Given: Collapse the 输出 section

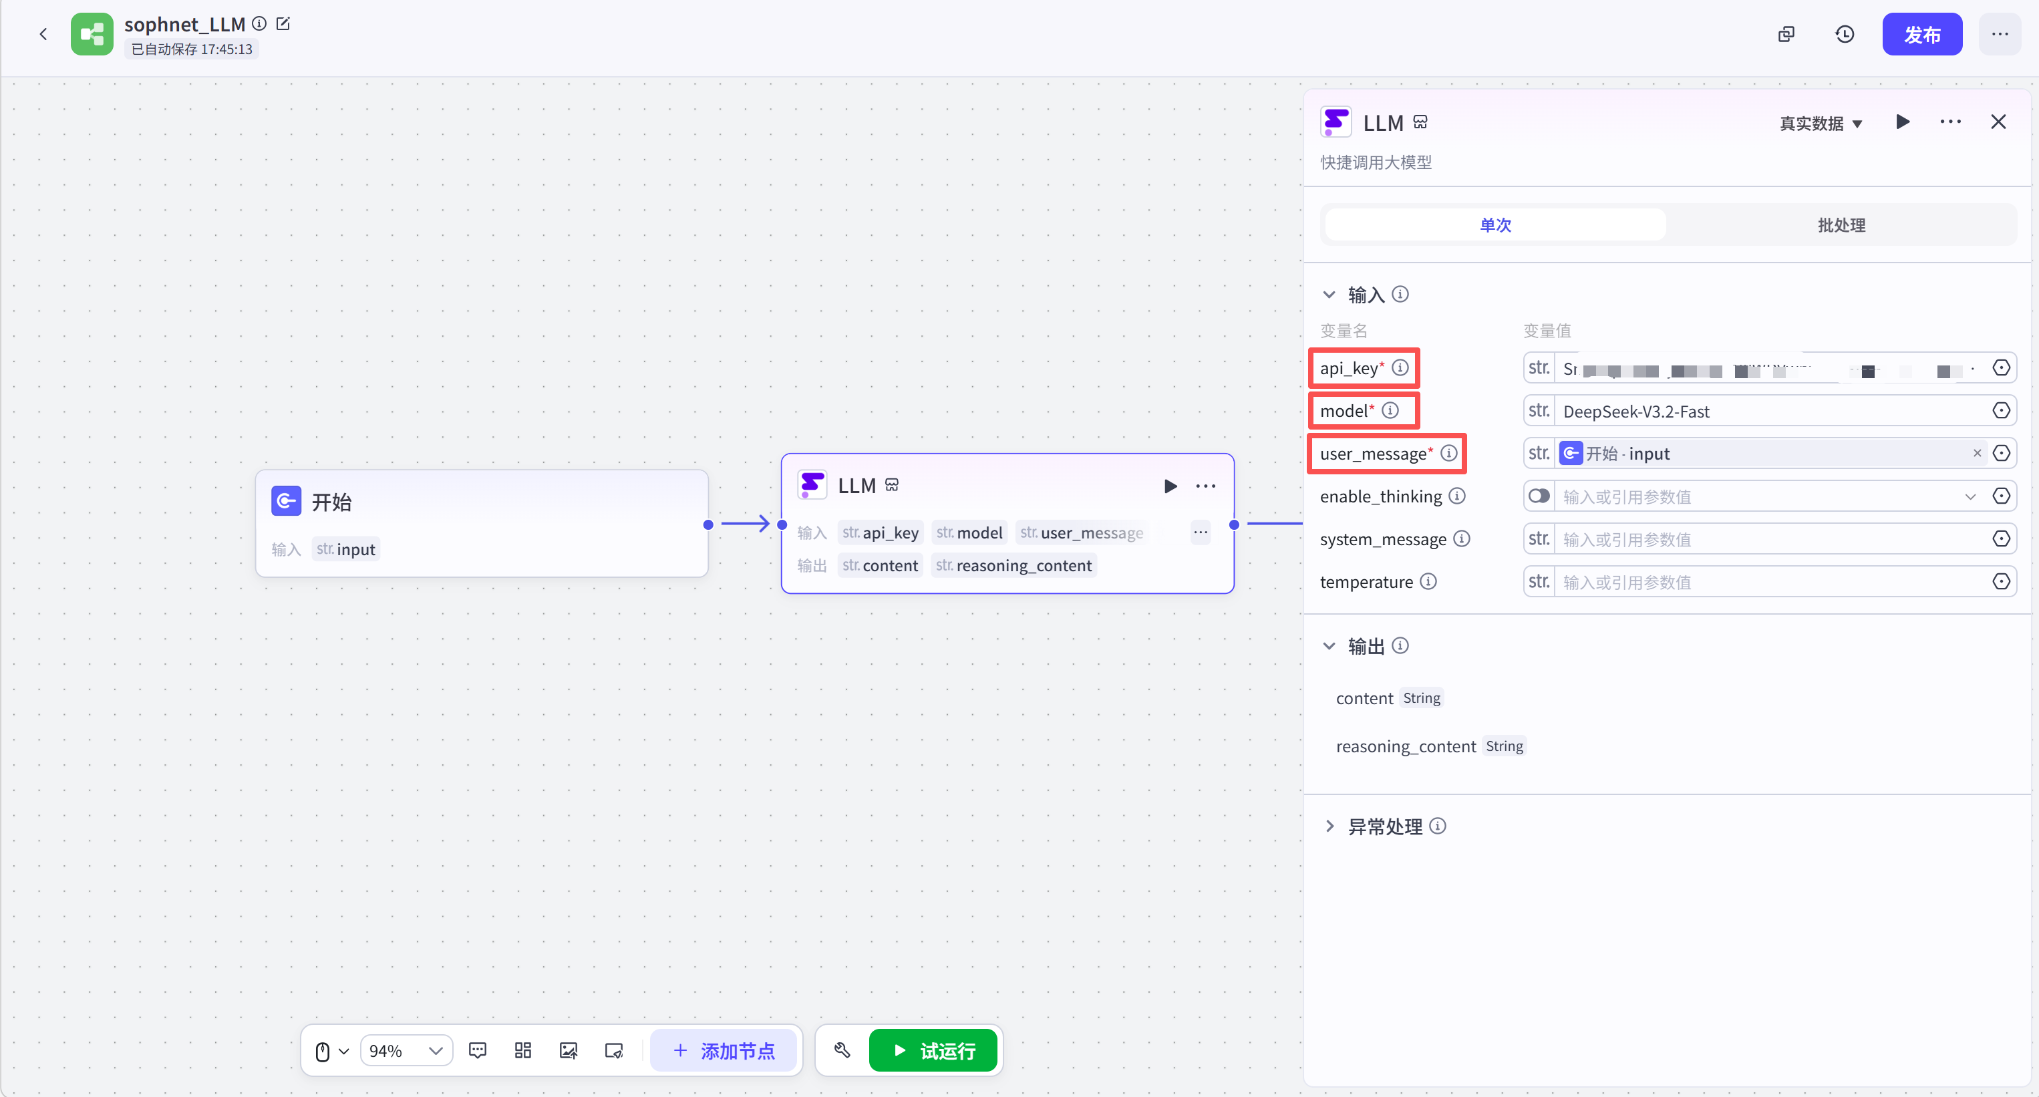Looking at the screenshot, I should click(1329, 646).
